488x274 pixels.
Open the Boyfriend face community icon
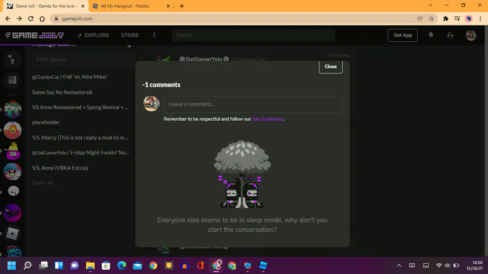coord(12,172)
